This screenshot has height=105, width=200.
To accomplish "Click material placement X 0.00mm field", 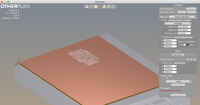I will [170, 40].
